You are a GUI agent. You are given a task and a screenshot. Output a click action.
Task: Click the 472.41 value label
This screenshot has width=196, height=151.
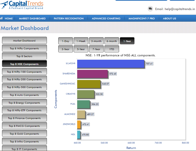tap(86, 124)
